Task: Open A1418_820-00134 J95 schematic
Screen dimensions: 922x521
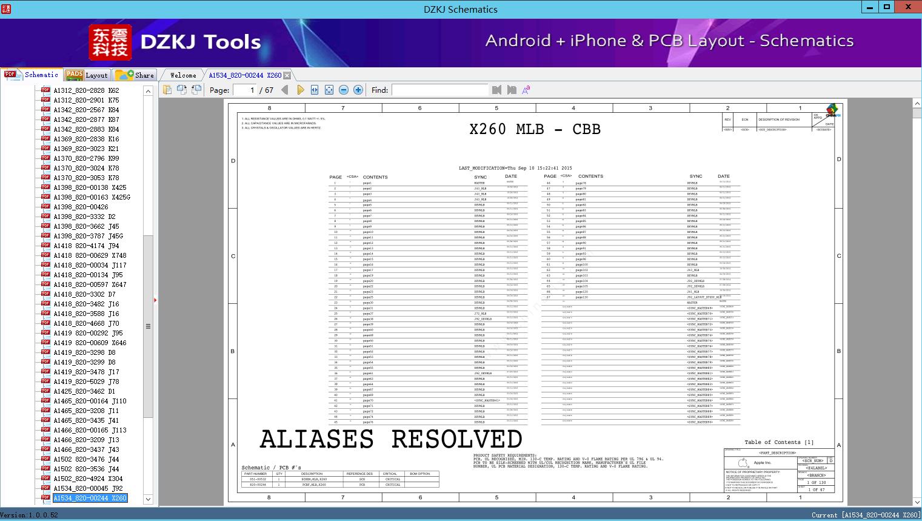Action: click(x=88, y=275)
